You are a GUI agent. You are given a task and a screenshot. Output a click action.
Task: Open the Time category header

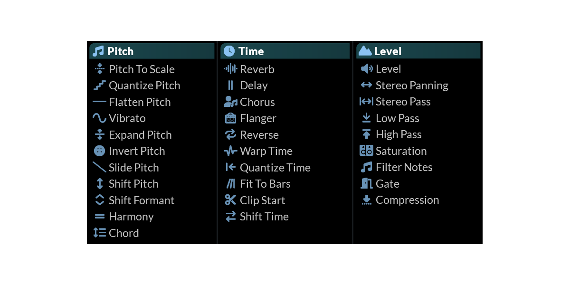[285, 51]
